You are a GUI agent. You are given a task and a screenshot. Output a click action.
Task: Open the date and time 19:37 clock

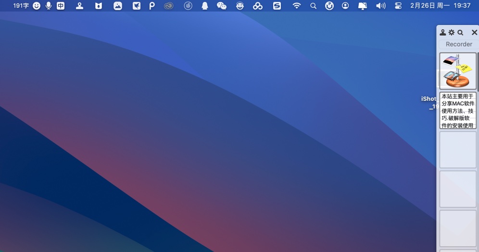(440, 5)
